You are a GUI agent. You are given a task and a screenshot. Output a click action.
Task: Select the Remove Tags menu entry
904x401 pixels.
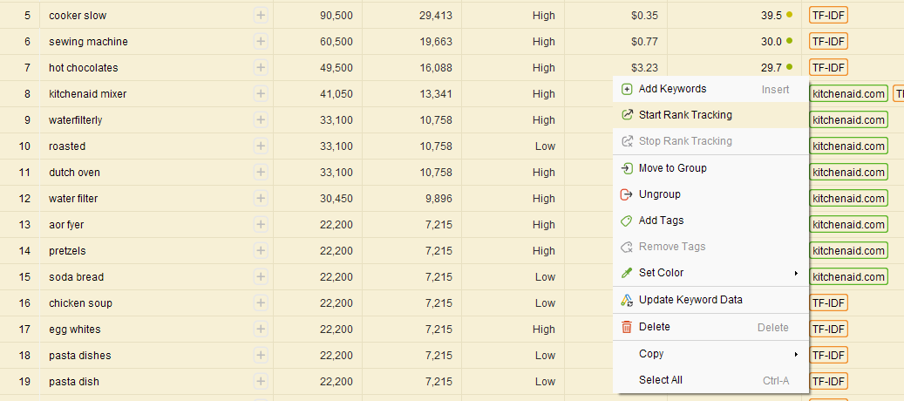point(671,247)
